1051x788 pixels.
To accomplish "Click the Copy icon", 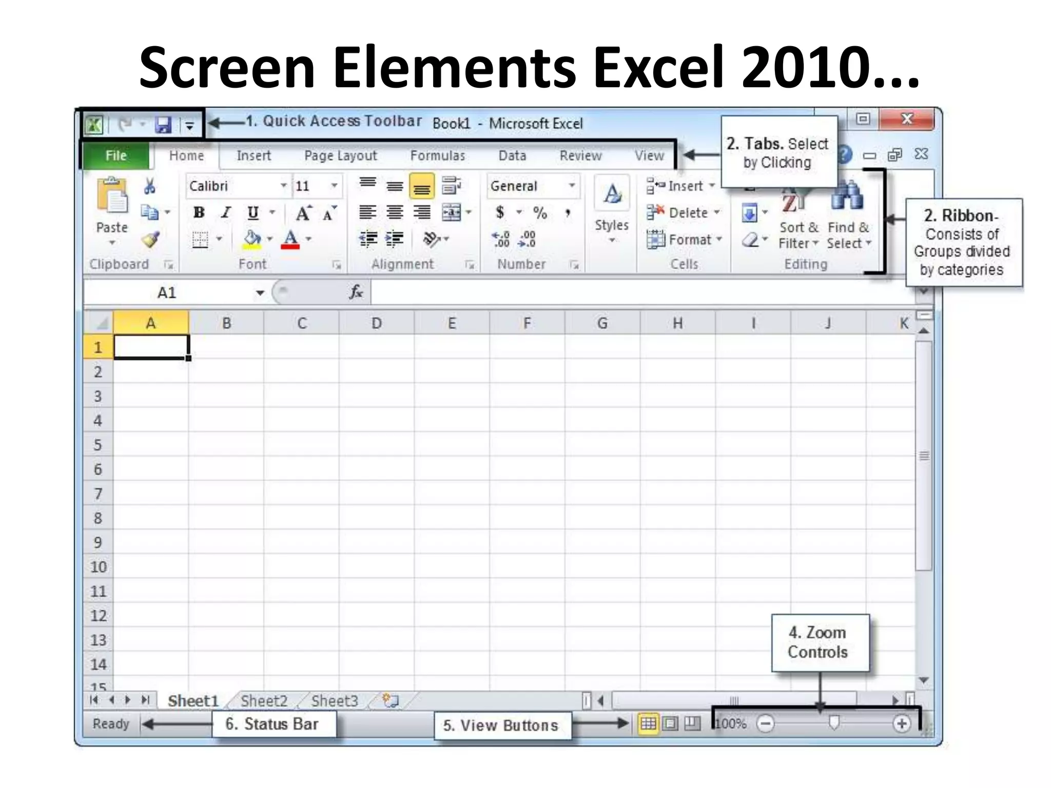I will tap(150, 212).
